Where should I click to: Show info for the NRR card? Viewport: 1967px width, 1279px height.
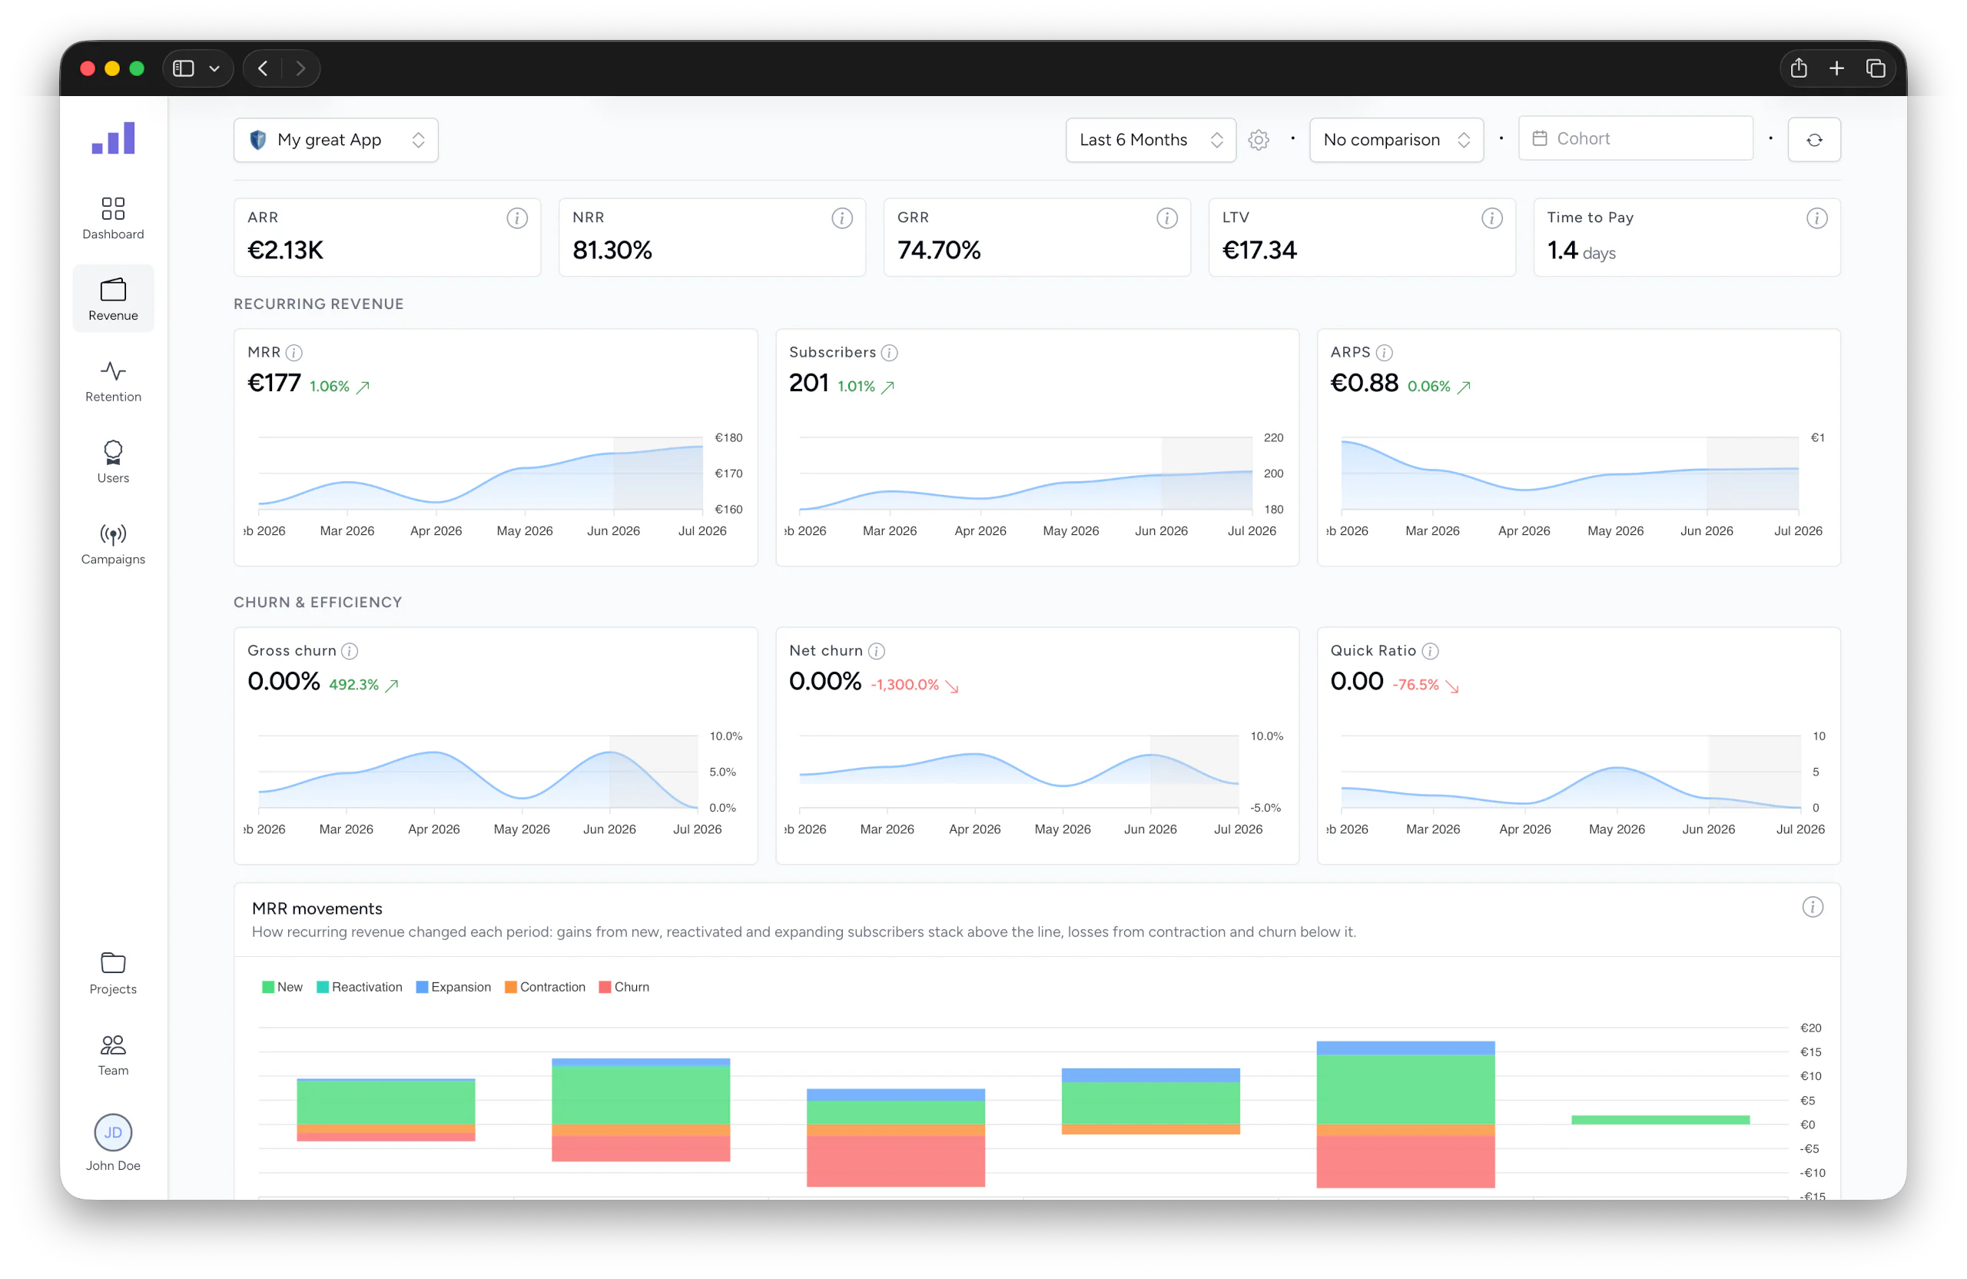tap(842, 218)
